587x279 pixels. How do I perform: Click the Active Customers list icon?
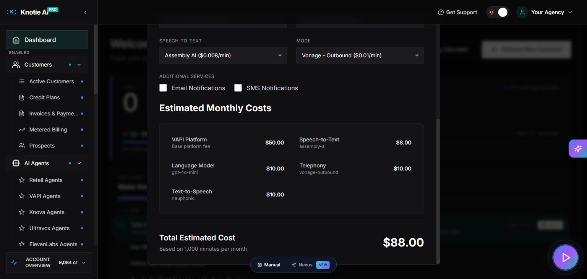[22, 81]
